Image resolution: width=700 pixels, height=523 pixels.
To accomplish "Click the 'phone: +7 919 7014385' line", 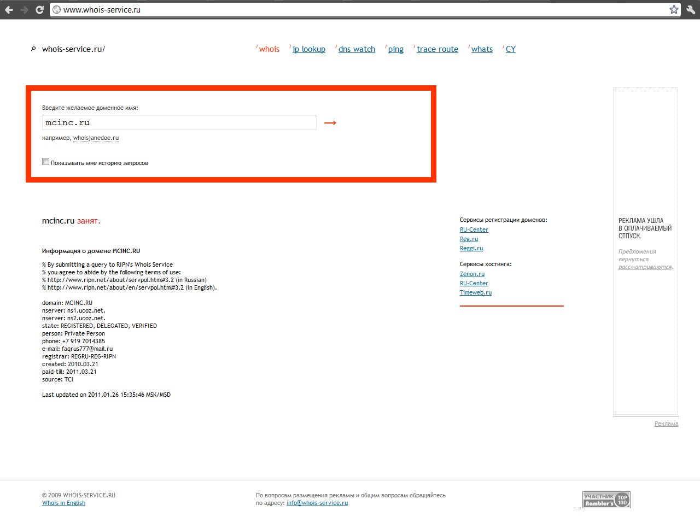I will click(x=73, y=341).
